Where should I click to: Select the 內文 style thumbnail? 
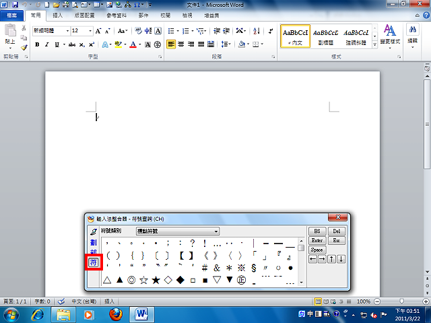(296, 36)
